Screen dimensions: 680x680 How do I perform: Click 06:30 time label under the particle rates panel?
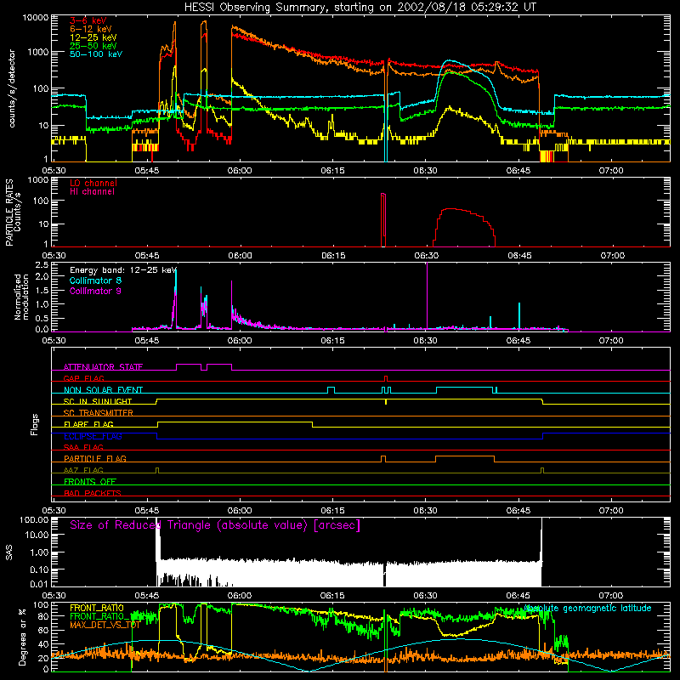tap(426, 256)
